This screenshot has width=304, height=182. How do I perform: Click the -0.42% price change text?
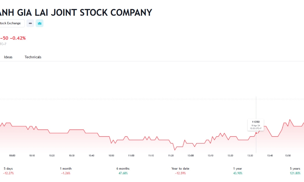pyautogui.click(x=18, y=38)
